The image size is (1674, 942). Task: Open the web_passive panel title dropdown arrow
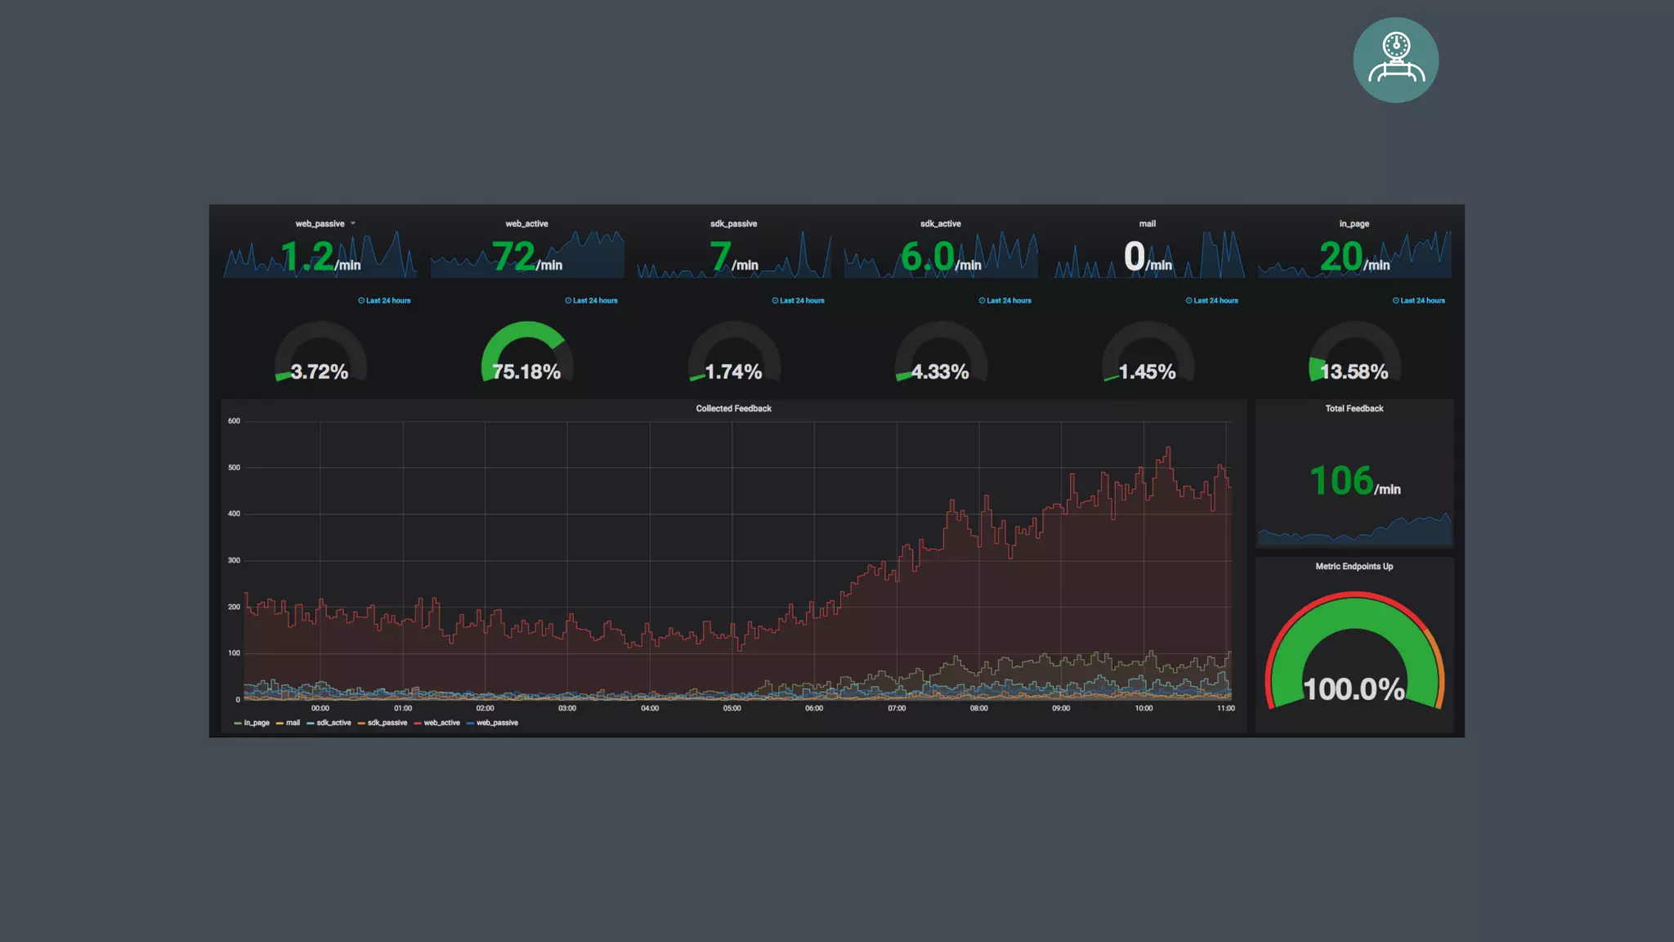coord(353,223)
